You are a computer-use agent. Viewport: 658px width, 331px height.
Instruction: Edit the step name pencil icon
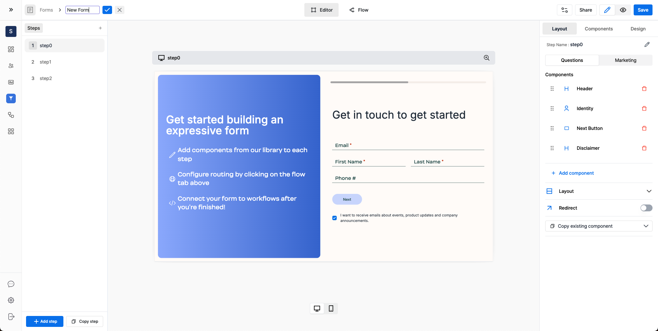[x=647, y=44]
